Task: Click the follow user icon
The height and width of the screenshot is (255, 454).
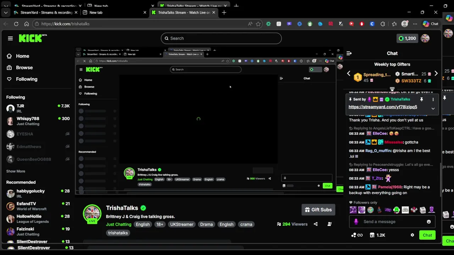Action: coord(330,224)
